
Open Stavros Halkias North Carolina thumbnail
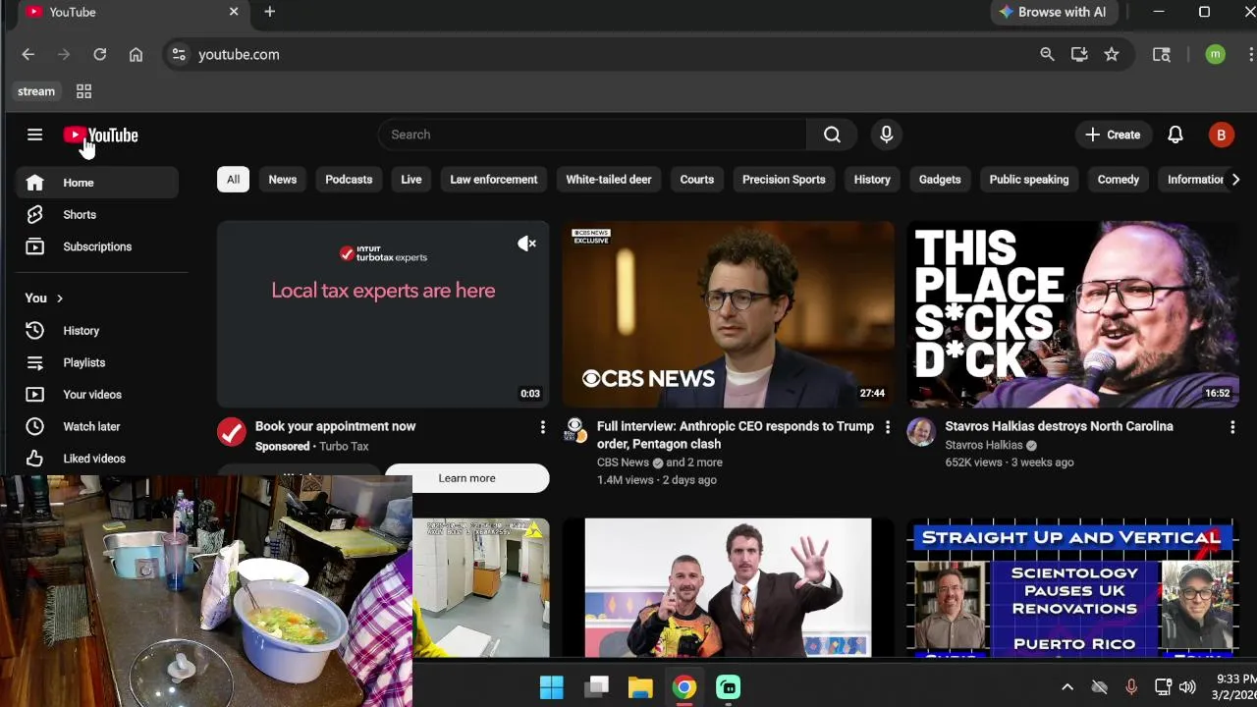(x=1073, y=314)
